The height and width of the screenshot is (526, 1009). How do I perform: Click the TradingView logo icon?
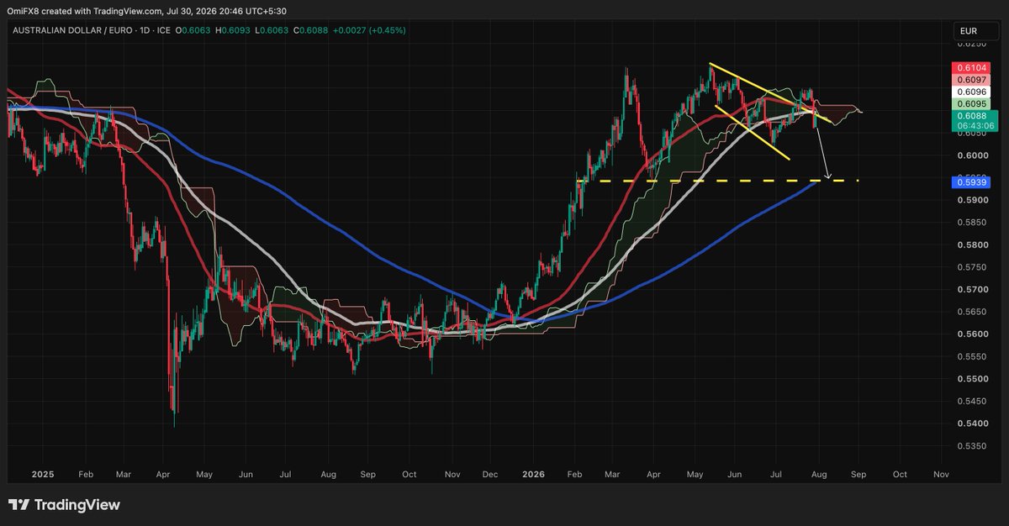pyautogui.click(x=20, y=505)
